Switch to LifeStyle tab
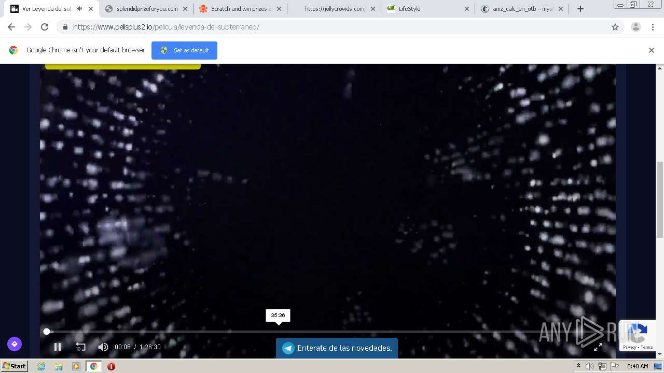Screen dimensions: 664x373 tap(428, 9)
